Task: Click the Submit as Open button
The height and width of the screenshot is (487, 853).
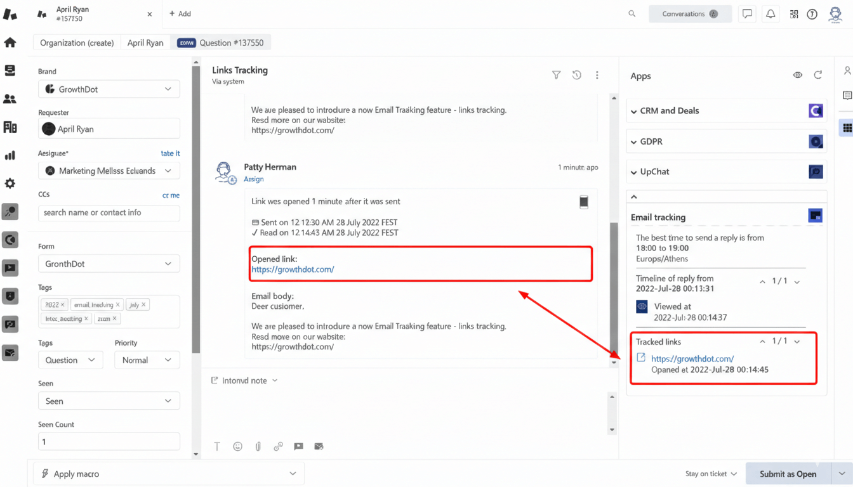Action: 788,474
